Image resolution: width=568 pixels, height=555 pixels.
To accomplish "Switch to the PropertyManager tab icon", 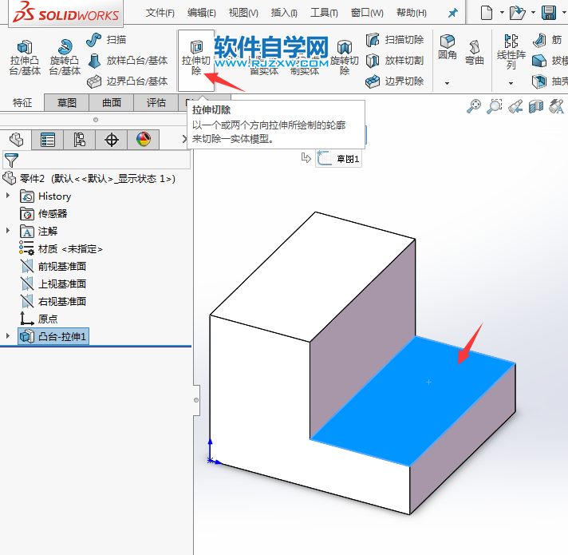I will 47,140.
